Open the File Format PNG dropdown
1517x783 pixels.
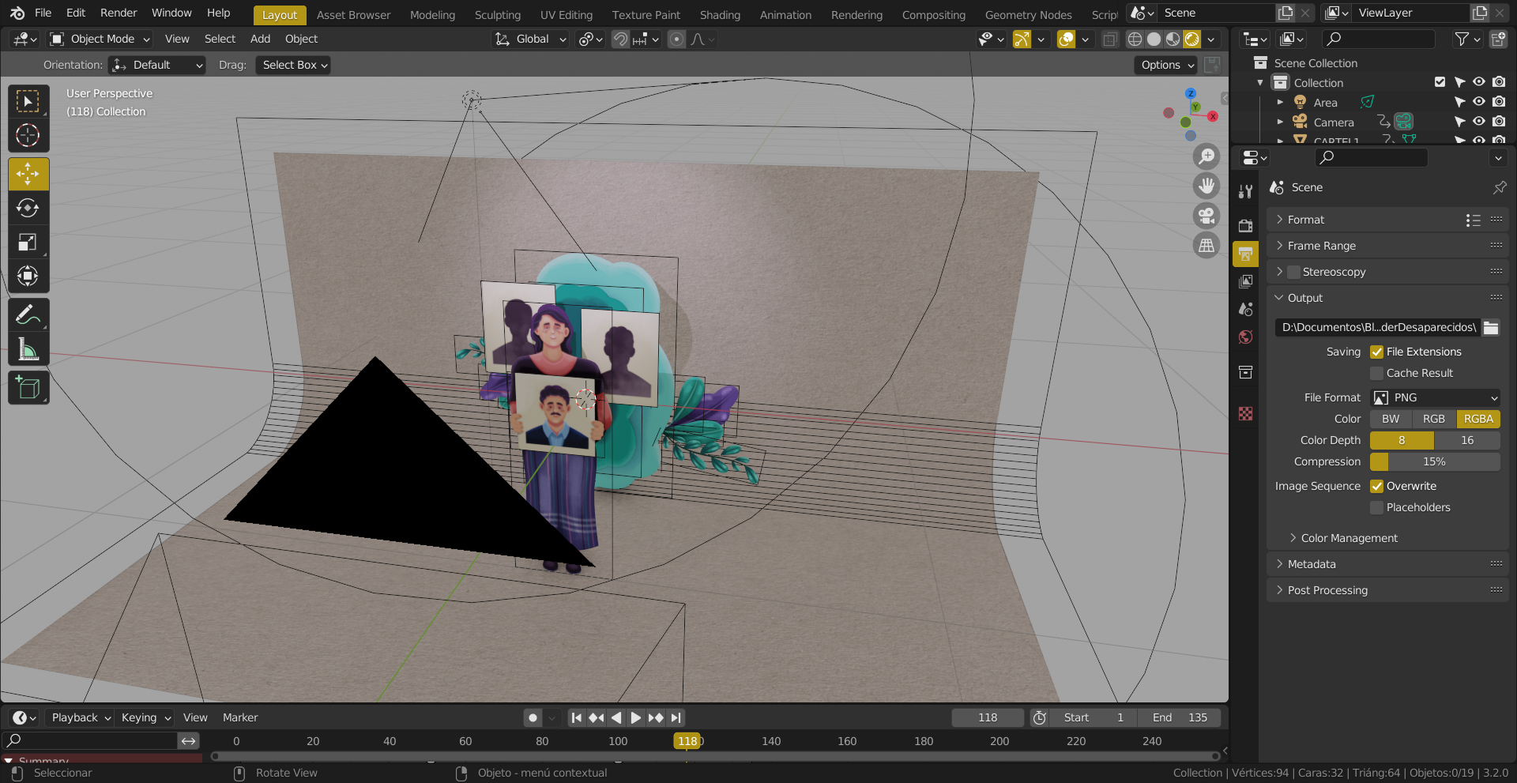tap(1435, 397)
